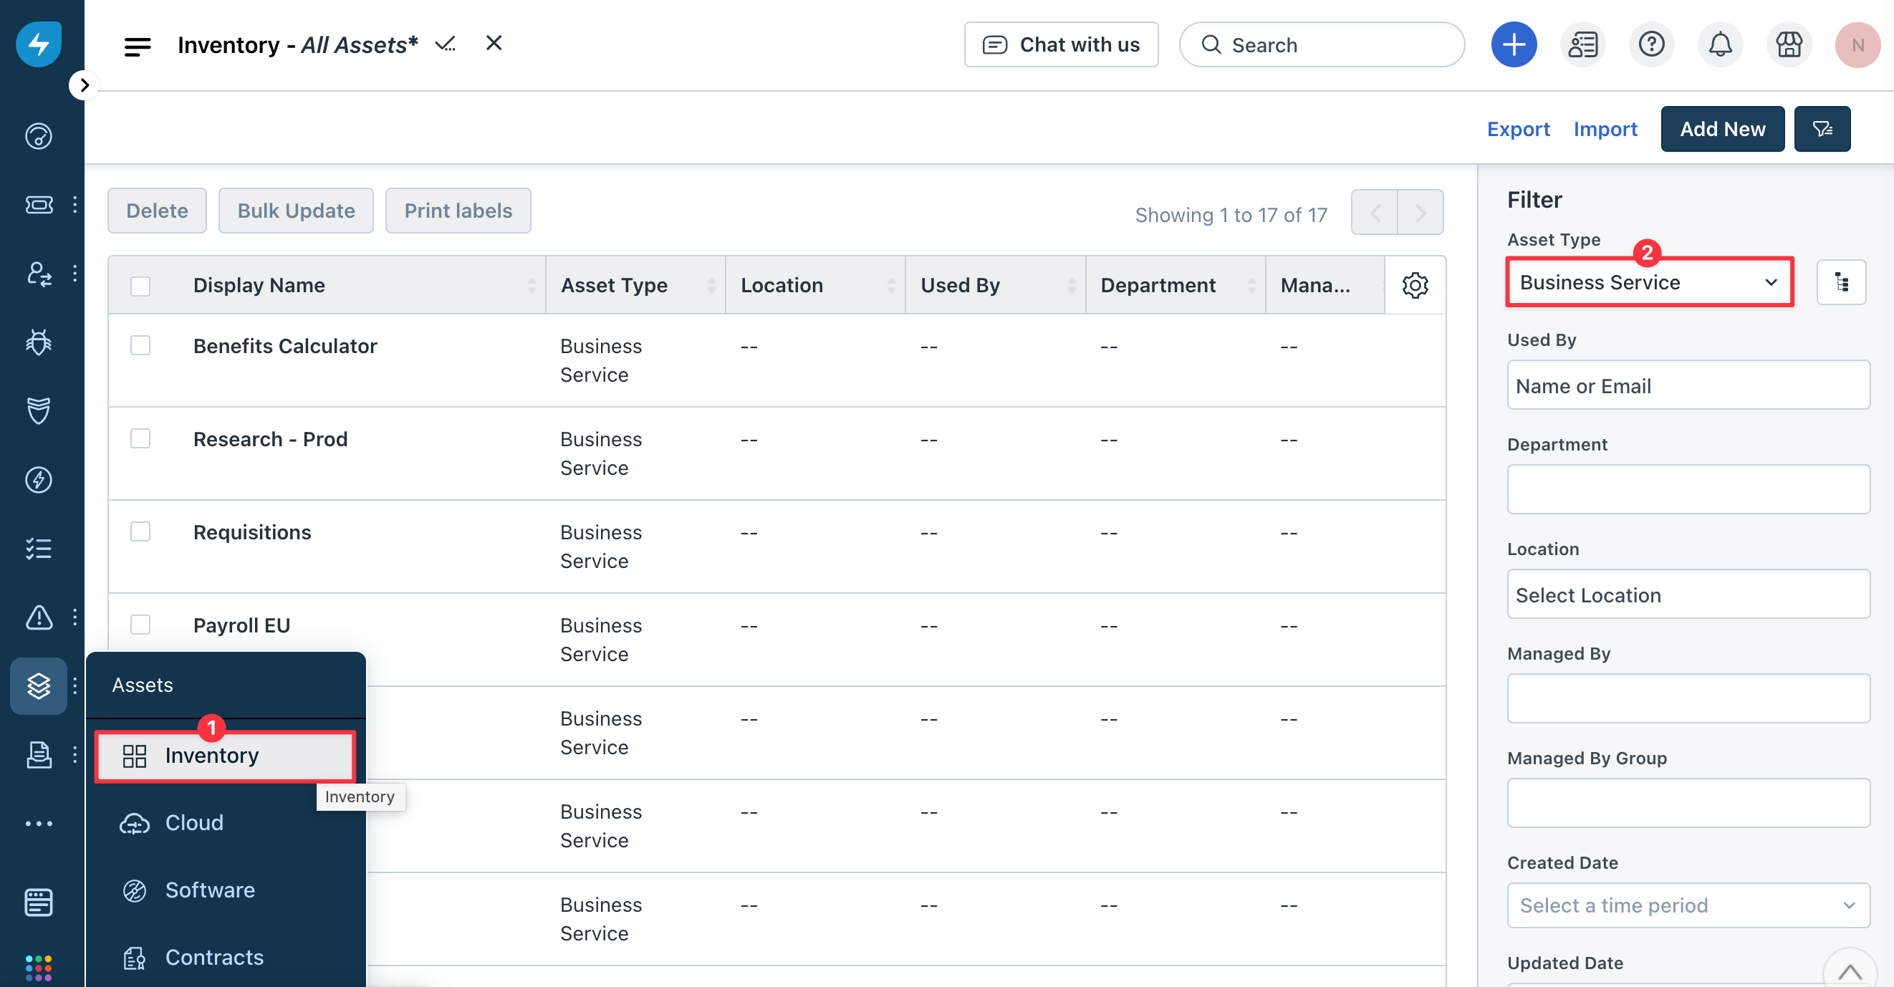
Task: Check the checkbox next to Benefits Calculator
Action: point(140,345)
